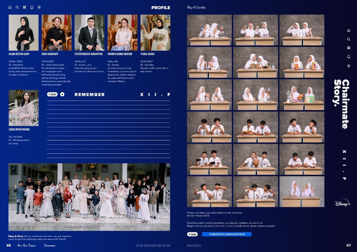Click the PROFILE heading
Image resolution: width=357 pixels, height=252 pixels.
[x=161, y=8]
